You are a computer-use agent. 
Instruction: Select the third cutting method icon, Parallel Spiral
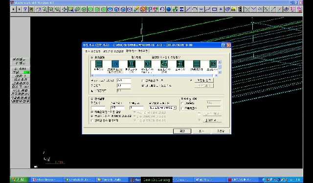[x=132, y=64]
